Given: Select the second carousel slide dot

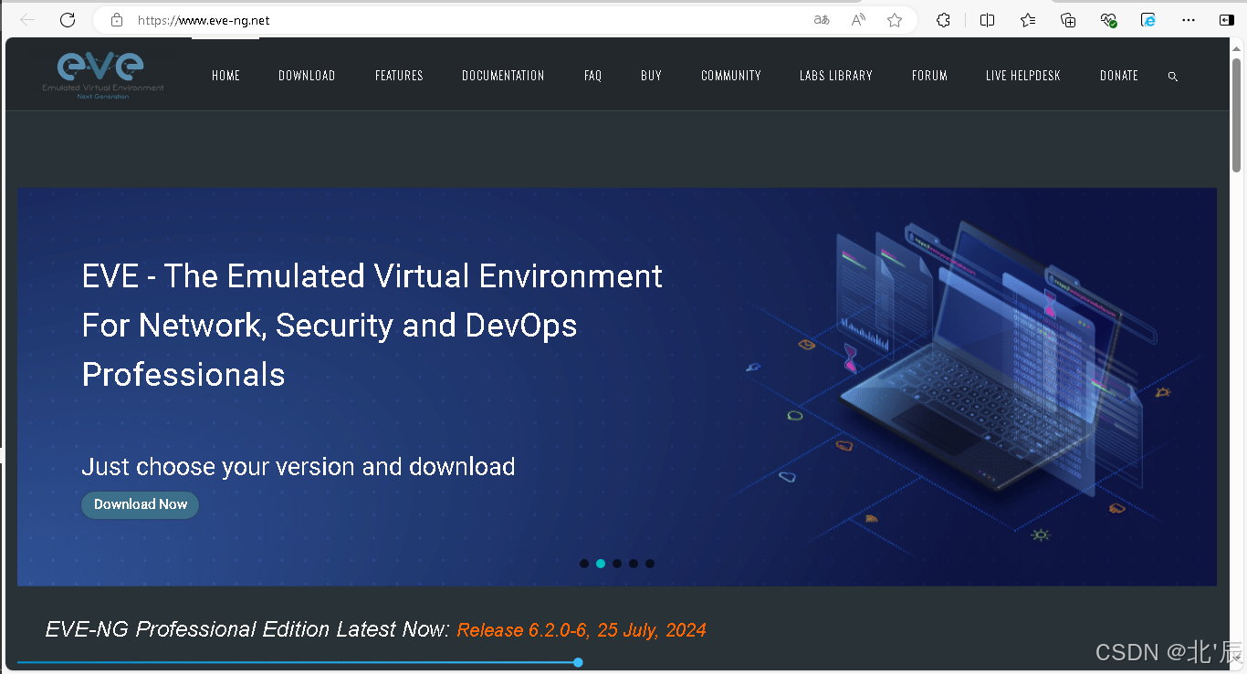Looking at the screenshot, I should tap(601, 564).
